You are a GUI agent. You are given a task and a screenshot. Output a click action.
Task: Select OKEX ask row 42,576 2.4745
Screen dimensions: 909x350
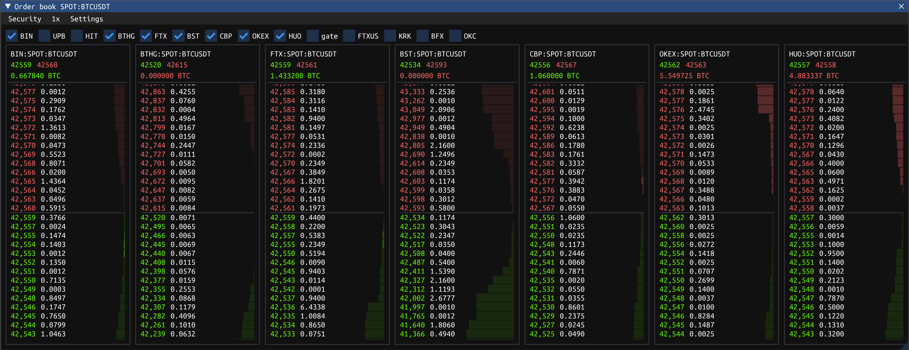pos(716,110)
